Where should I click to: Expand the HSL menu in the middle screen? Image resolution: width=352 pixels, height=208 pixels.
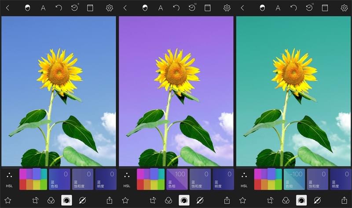(x=127, y=179)
